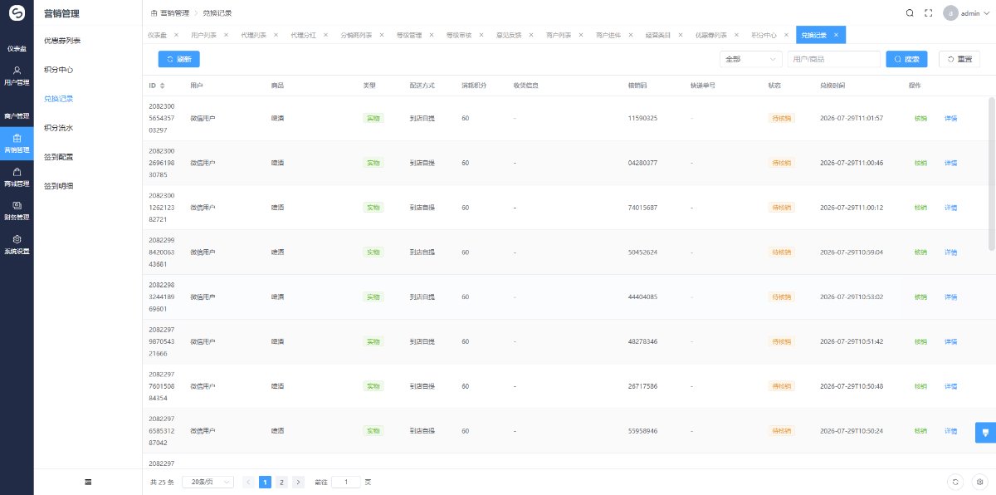Viewport: 996px width, 495px height.
Task: Focus the 前往 page number input
Action: pyautogui.click(x=346, y=482)
